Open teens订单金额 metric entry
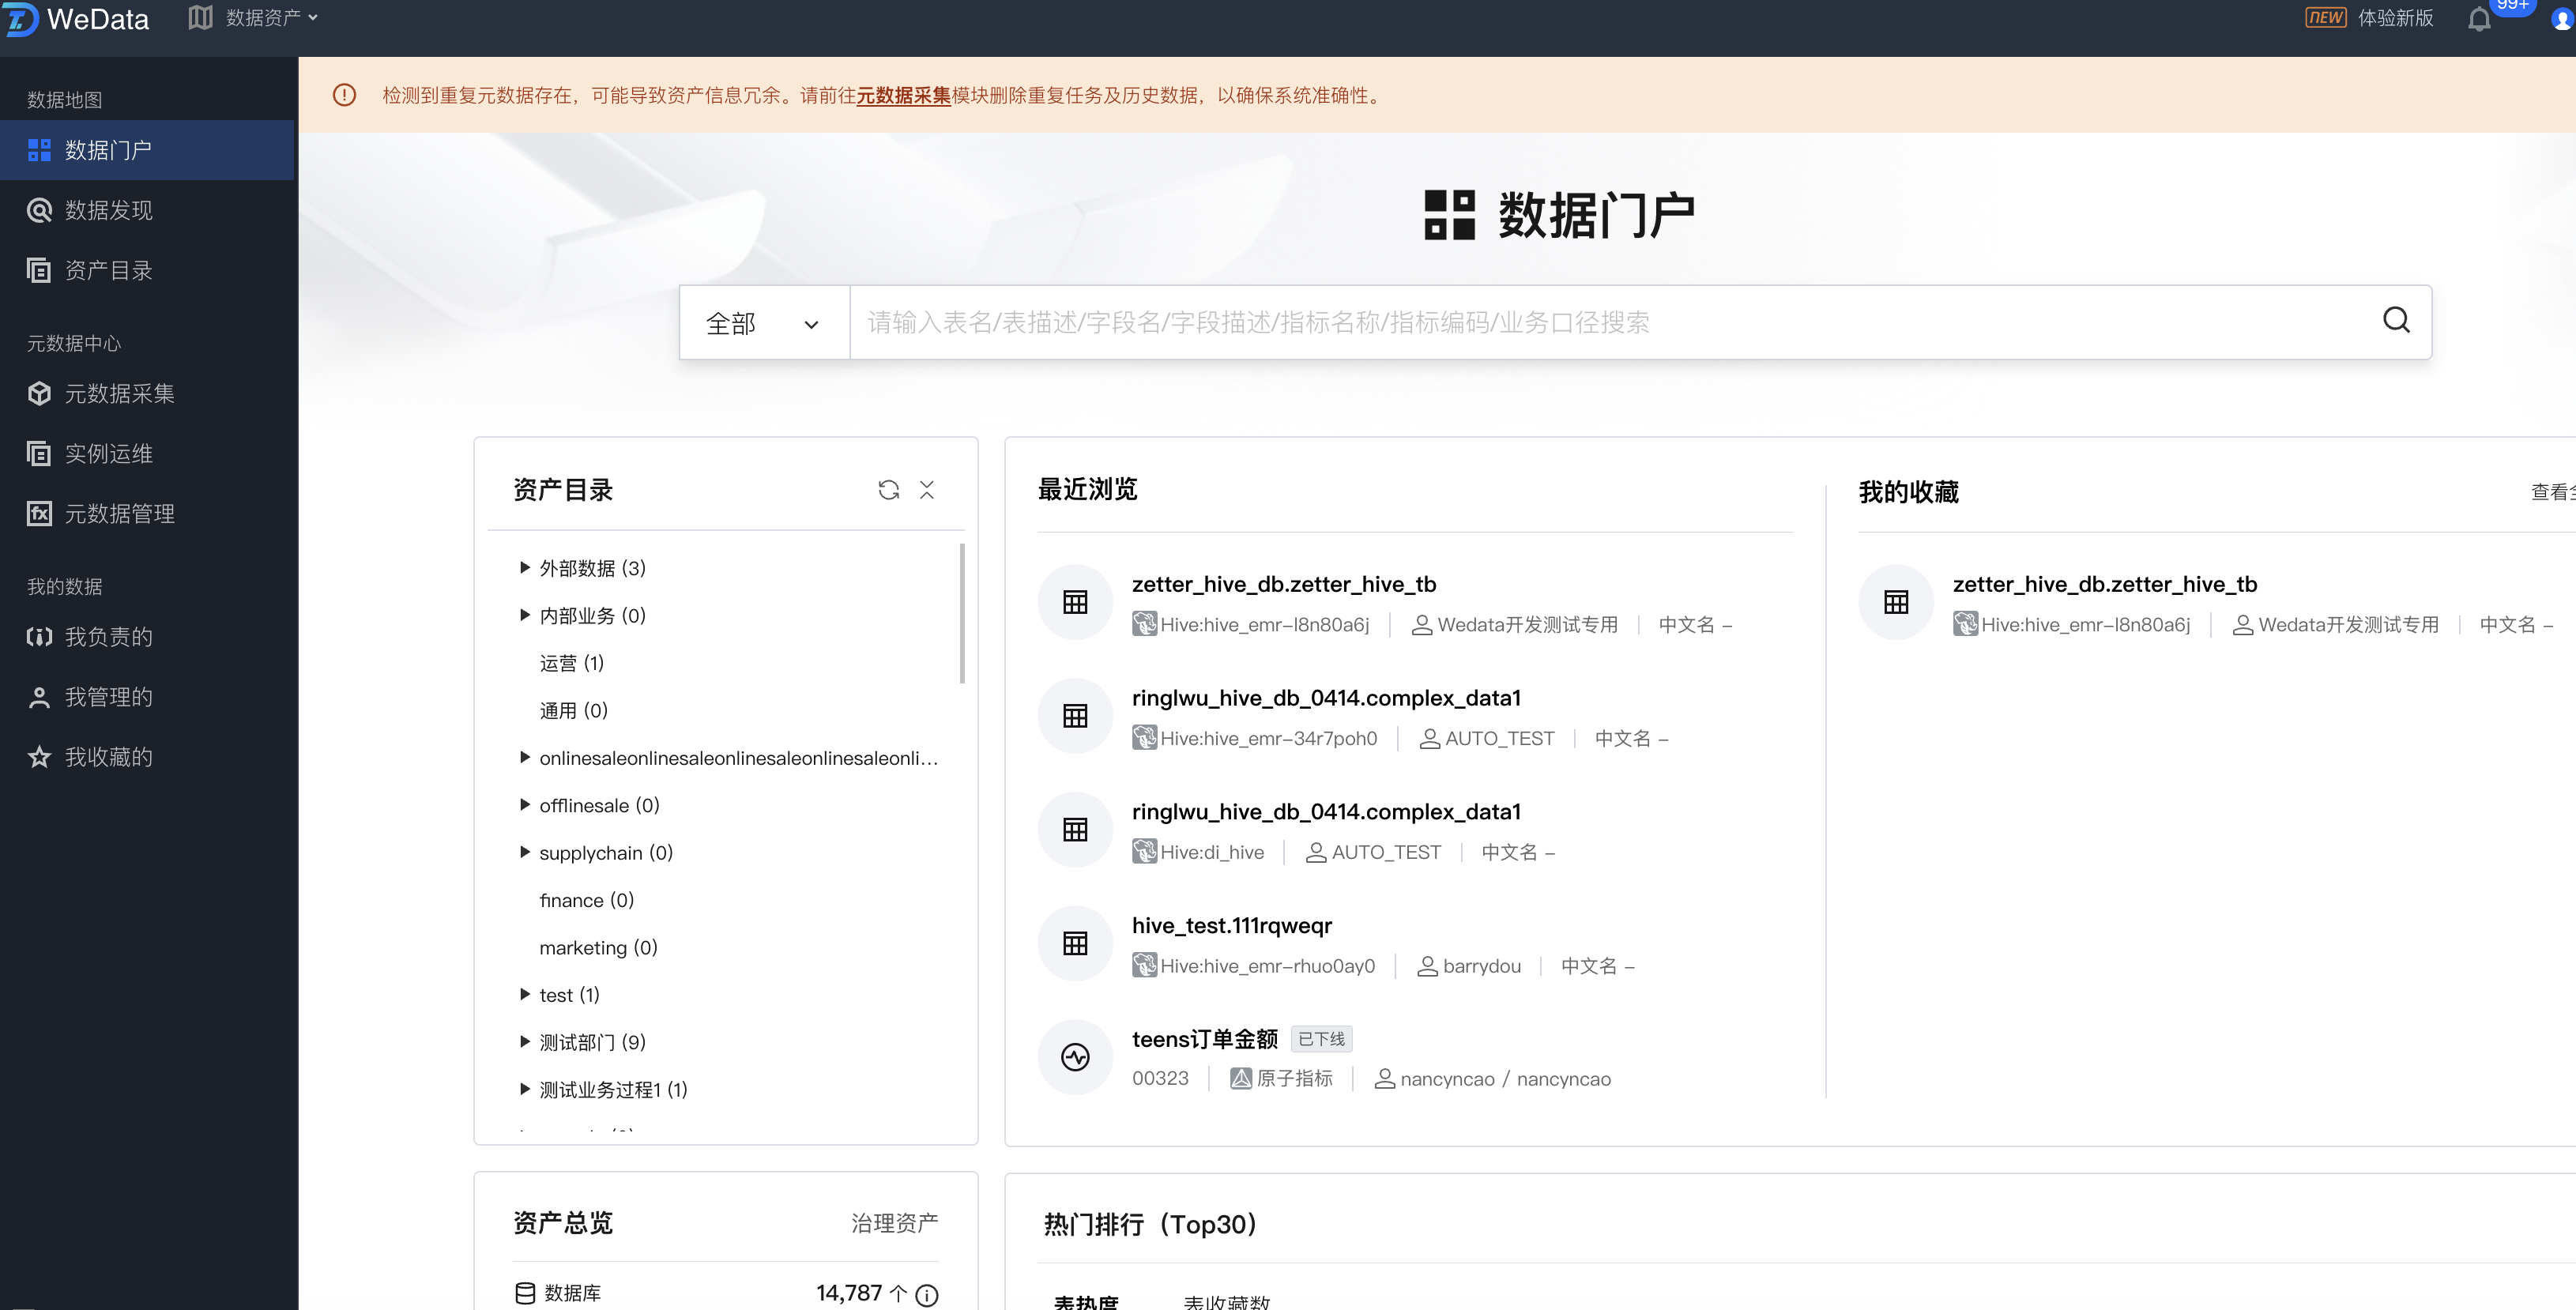2576x1310 pixels. [1205, 1039]
